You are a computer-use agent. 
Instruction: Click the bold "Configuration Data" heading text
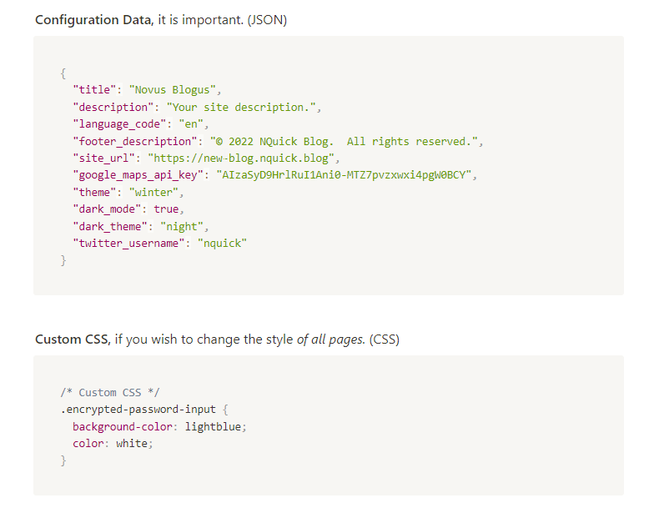click(93, 20)
